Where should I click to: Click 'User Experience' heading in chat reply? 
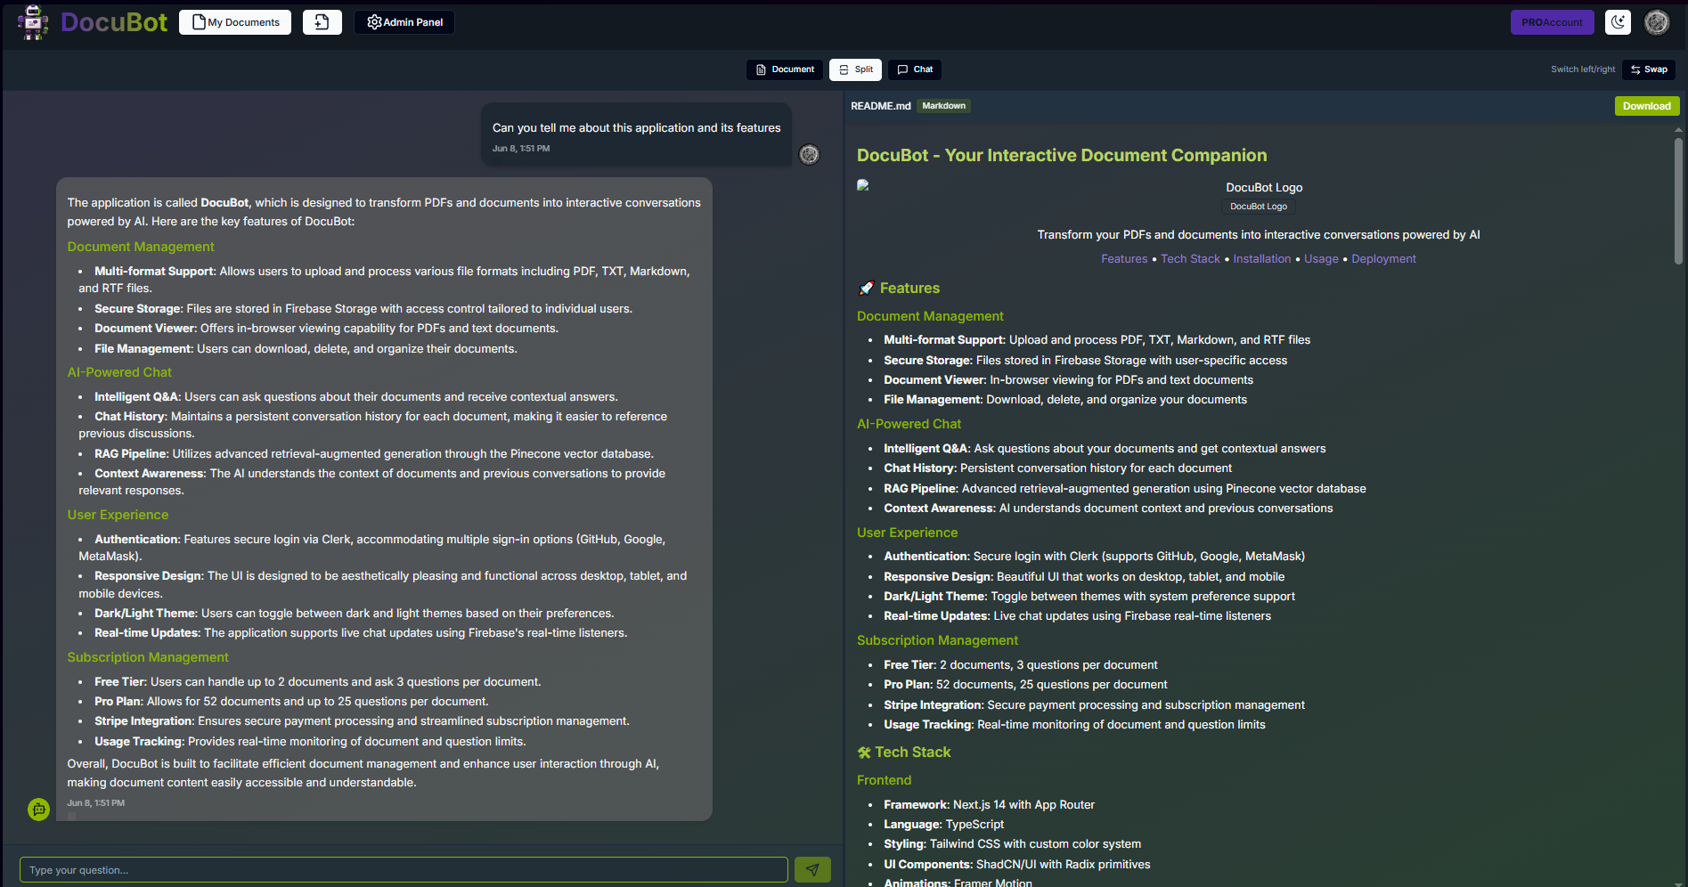point(118,515)
